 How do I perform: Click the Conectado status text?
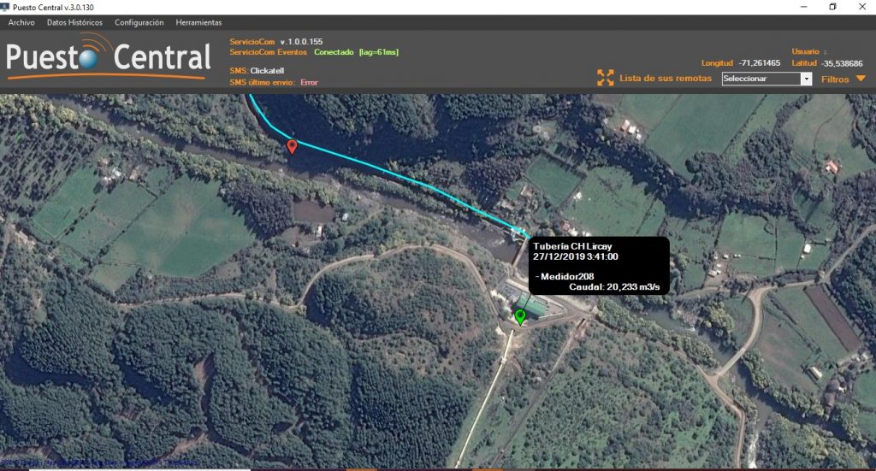[334, 52]
